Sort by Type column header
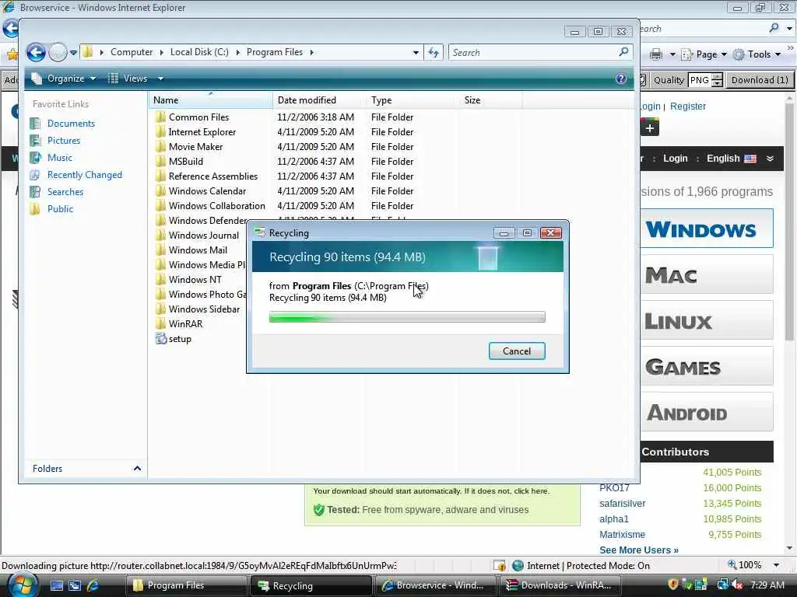 pos(413,100)
